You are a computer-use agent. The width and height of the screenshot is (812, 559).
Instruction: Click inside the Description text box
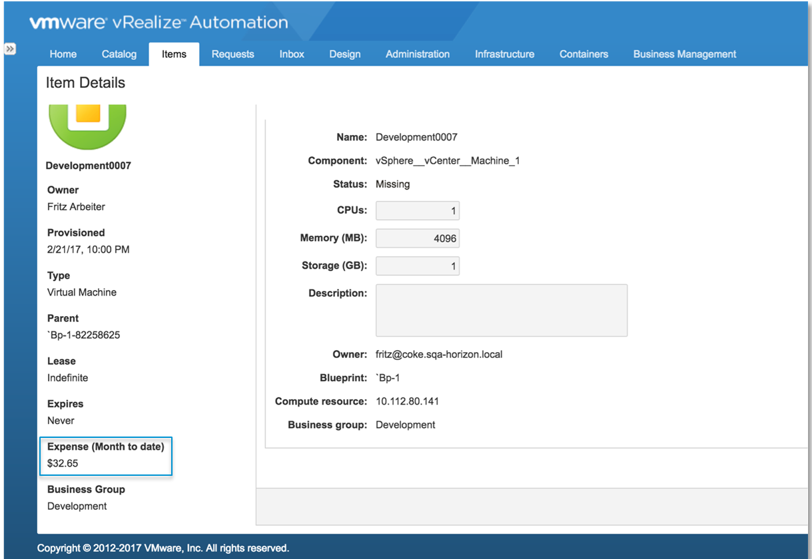(x=501, y=310)
